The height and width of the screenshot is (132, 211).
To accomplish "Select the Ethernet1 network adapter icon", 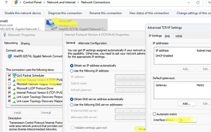I will [52, 25].
